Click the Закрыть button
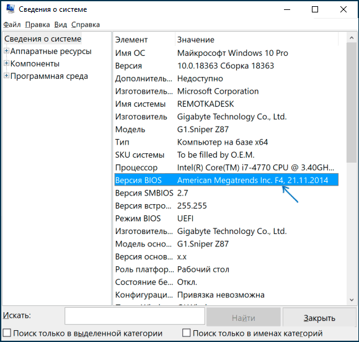 tap(319, 317)
